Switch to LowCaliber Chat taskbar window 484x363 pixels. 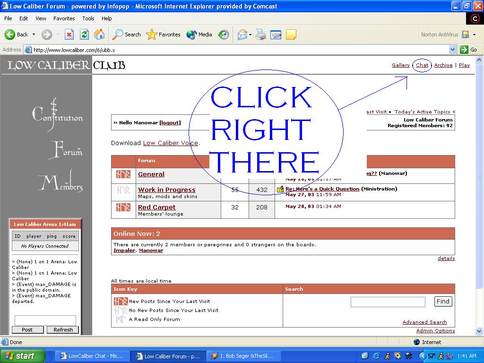[92, 356]
